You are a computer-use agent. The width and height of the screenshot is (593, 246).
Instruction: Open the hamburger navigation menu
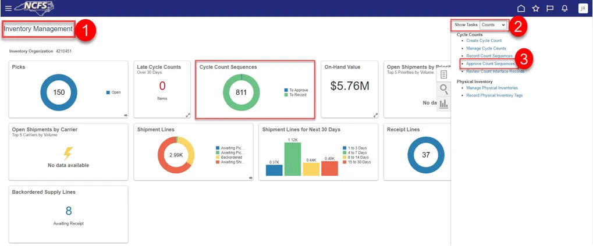[x=8, y=8]
